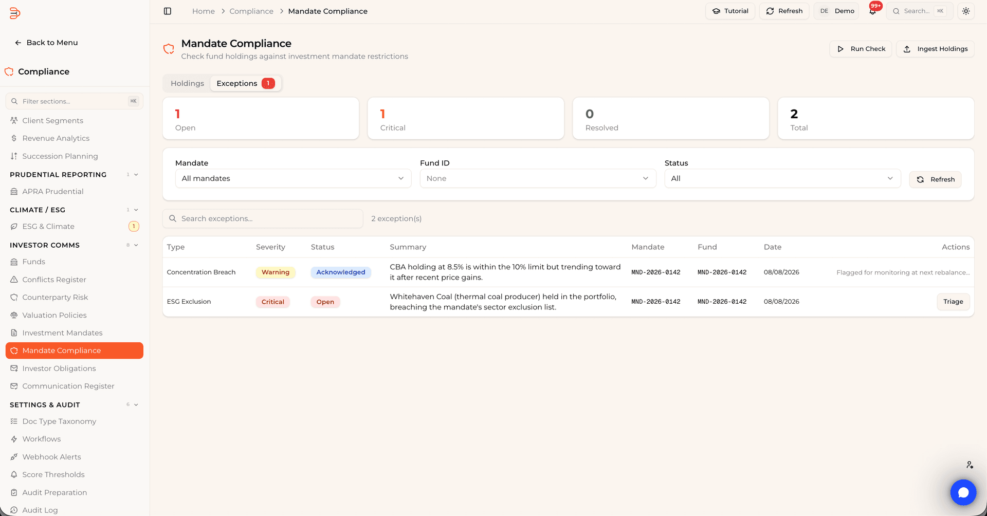Collapse the Settings & Audit section
Image resolution: width=987 pixels, height=516 pixels.
pyautogui.click(x=136, y=405)
